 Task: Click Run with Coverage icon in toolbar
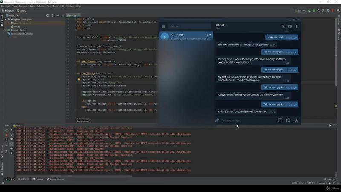318,11
